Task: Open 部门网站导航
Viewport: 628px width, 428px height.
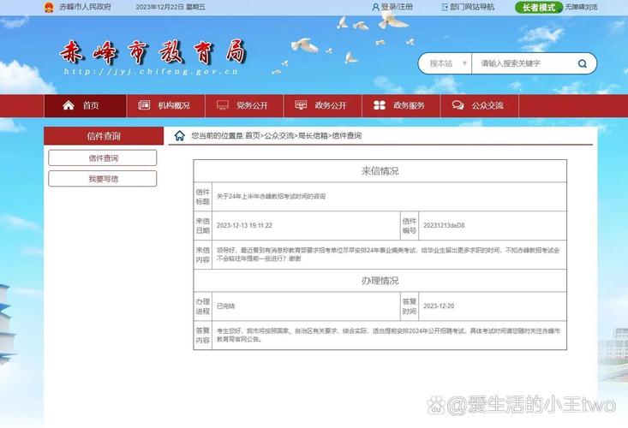Action: [472, 7]
